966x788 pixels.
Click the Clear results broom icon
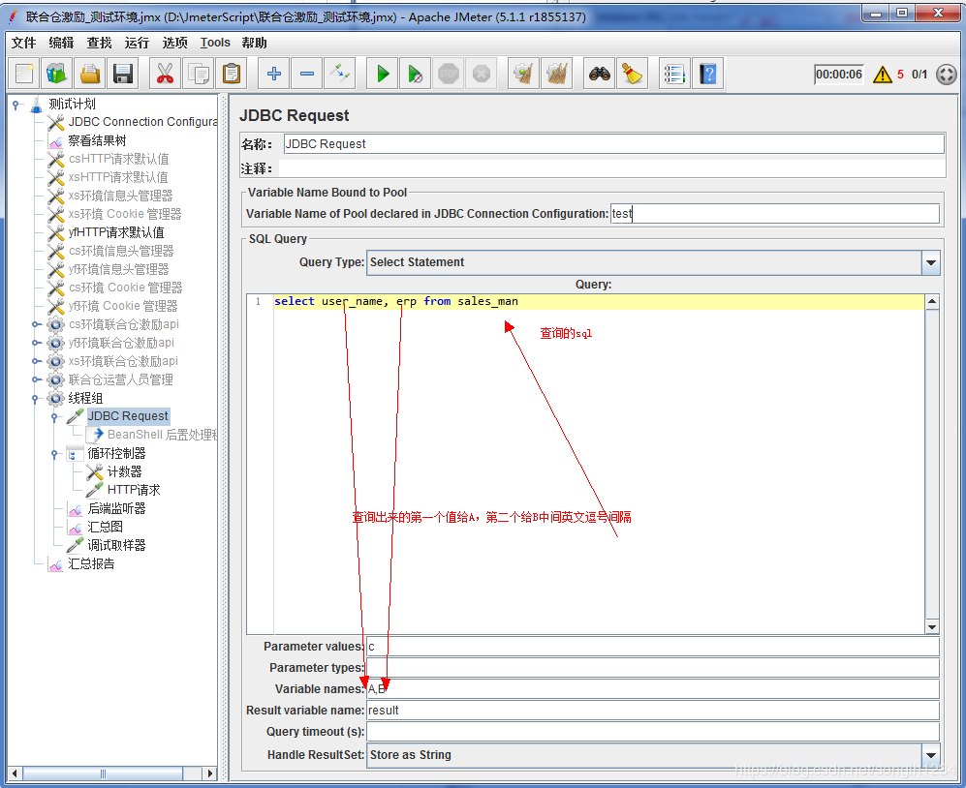click(x=523, y=75)
